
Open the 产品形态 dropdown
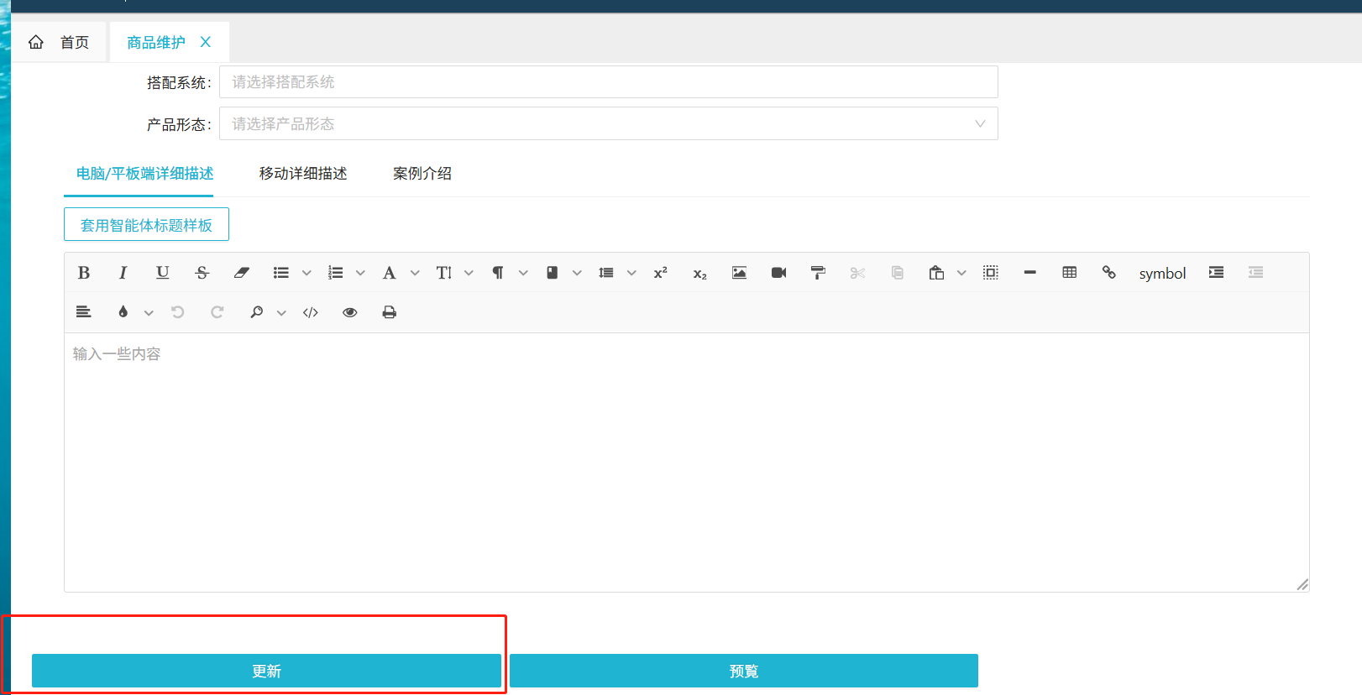[608, 124]
